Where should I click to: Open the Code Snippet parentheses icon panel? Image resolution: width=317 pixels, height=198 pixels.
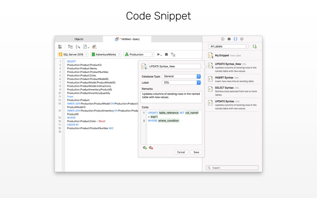[x=235, y=39]
